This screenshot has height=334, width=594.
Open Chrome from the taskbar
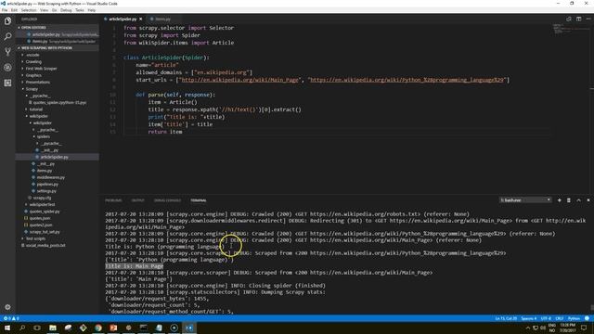(98, 328)
